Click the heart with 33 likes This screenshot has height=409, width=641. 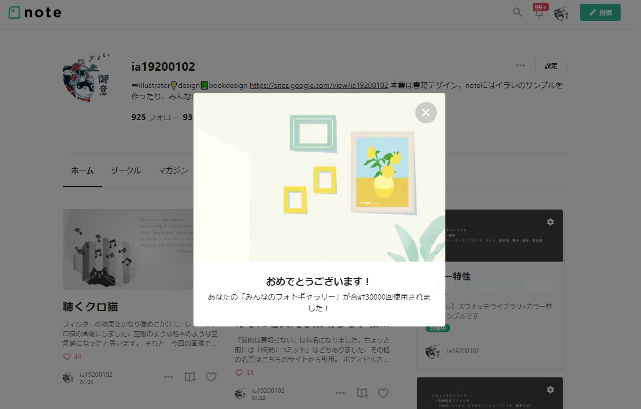click(x=244, y=373)
